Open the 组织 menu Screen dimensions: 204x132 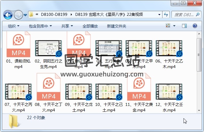(x=13, y=26)
